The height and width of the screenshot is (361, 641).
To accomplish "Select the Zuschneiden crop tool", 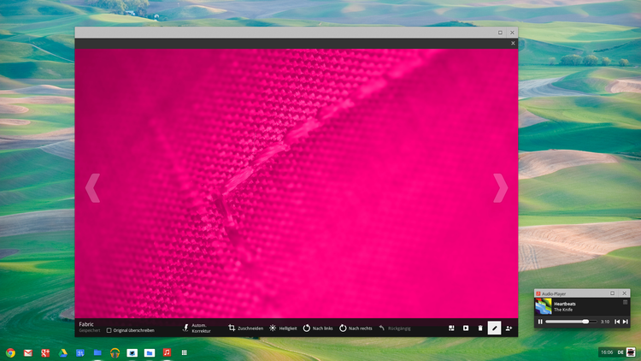I will click(x=245, y=328).
